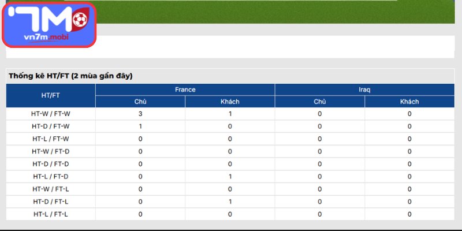Viewport: 462px width, 231px height.
Task: Click Iraq Chủ value in HT-D / FT-D row
Action: pos(320,164)
